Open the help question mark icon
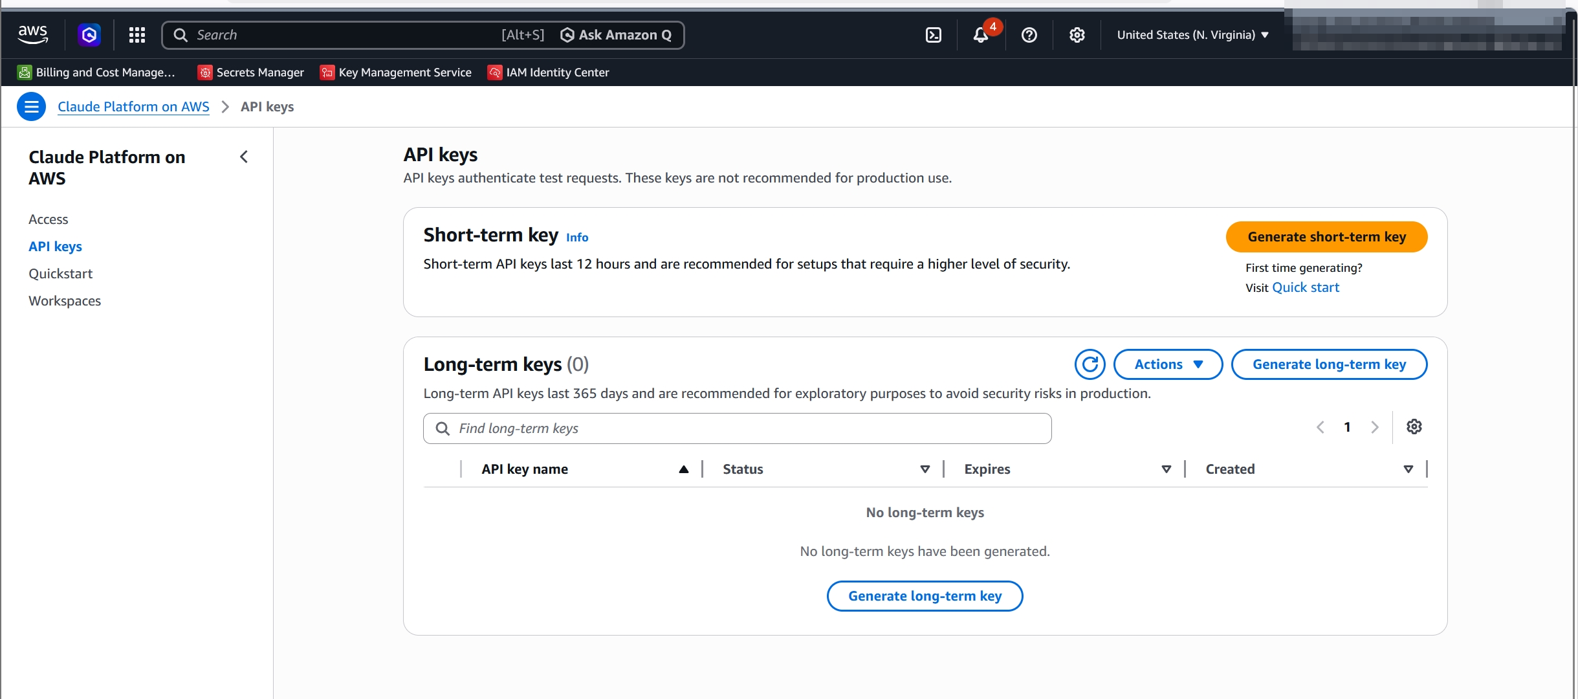Viewport: 1578px width, 699px height. [x=1029, y=35]
